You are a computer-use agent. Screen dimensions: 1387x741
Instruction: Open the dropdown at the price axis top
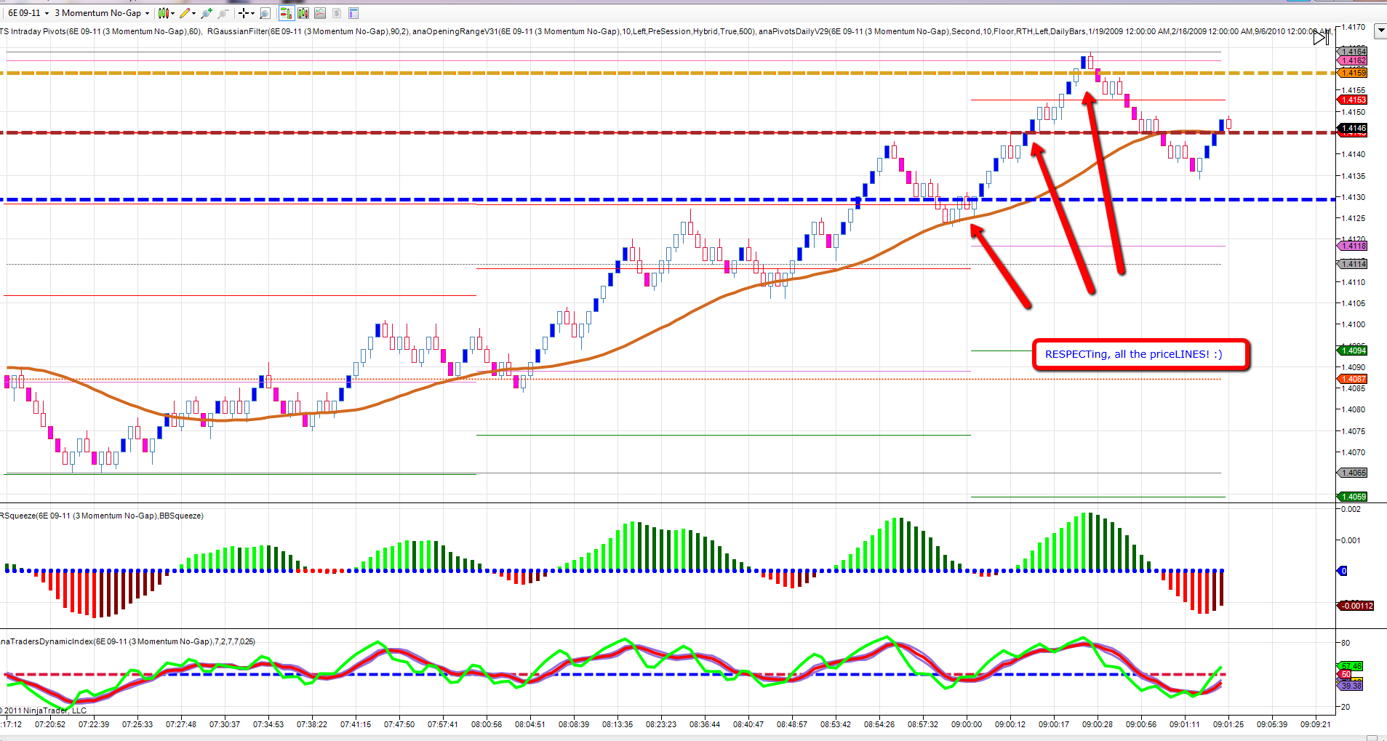(x=1380, y=31)
